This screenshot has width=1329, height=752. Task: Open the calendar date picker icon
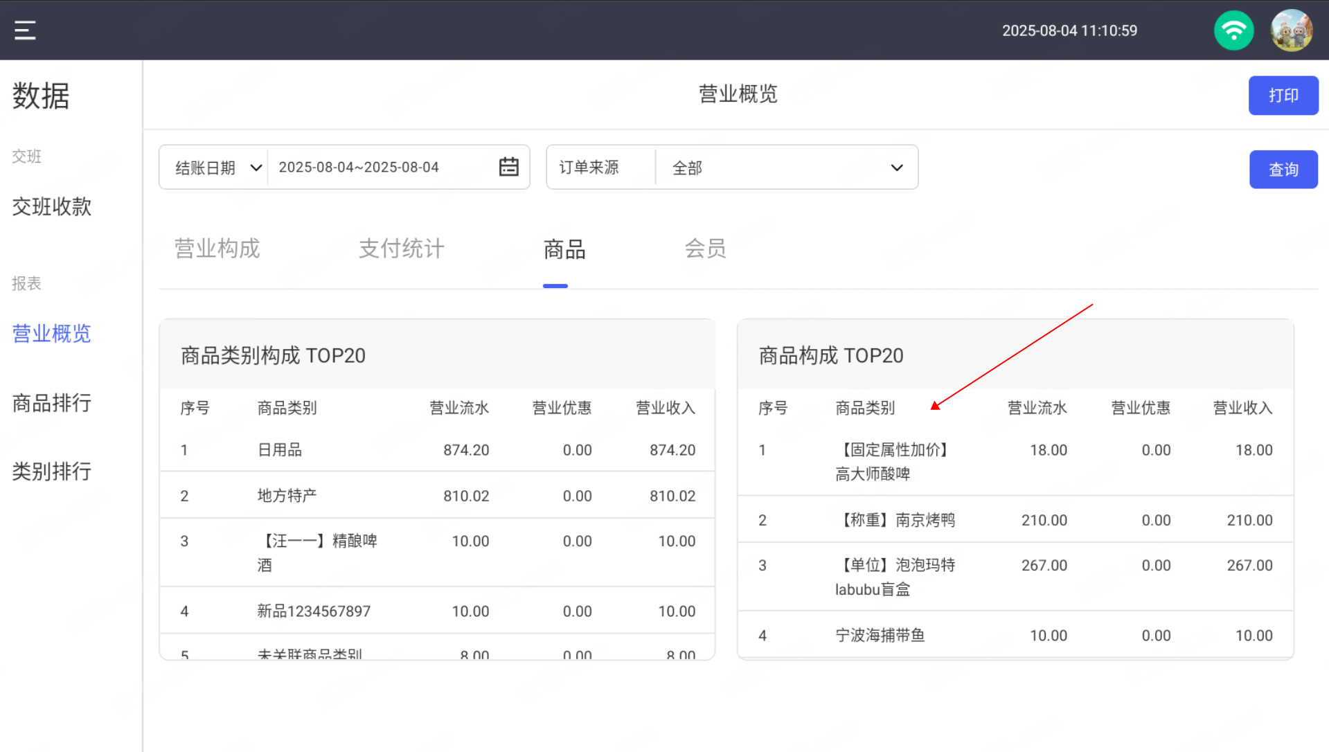click(509, 167)
